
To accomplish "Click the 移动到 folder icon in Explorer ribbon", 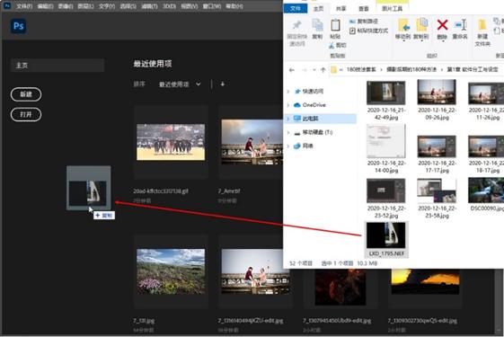I will [x=403, y=25].
